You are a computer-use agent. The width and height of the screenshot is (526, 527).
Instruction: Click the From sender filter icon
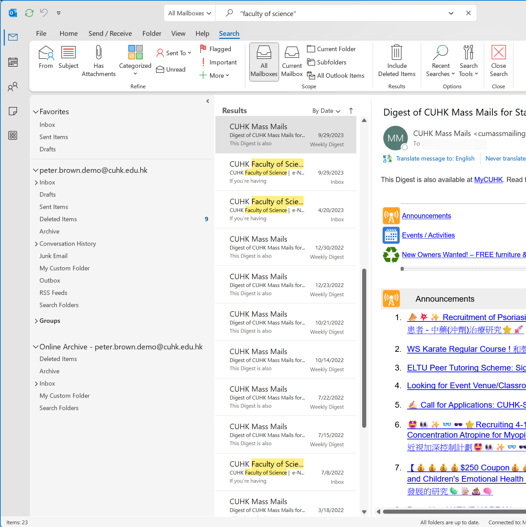coord(46,53)
